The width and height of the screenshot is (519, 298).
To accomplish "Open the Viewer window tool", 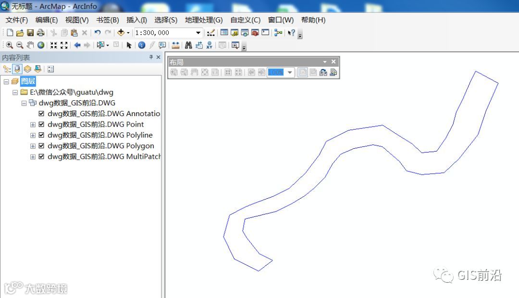I will coord(235,45).
